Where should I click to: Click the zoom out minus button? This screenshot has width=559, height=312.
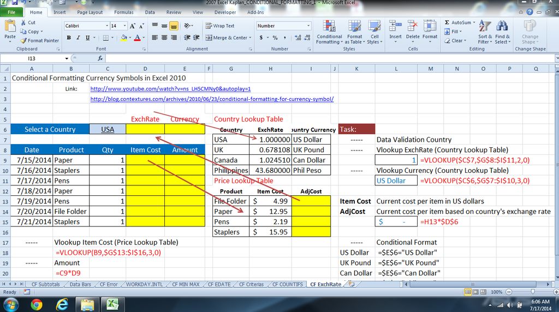(509, 292)
